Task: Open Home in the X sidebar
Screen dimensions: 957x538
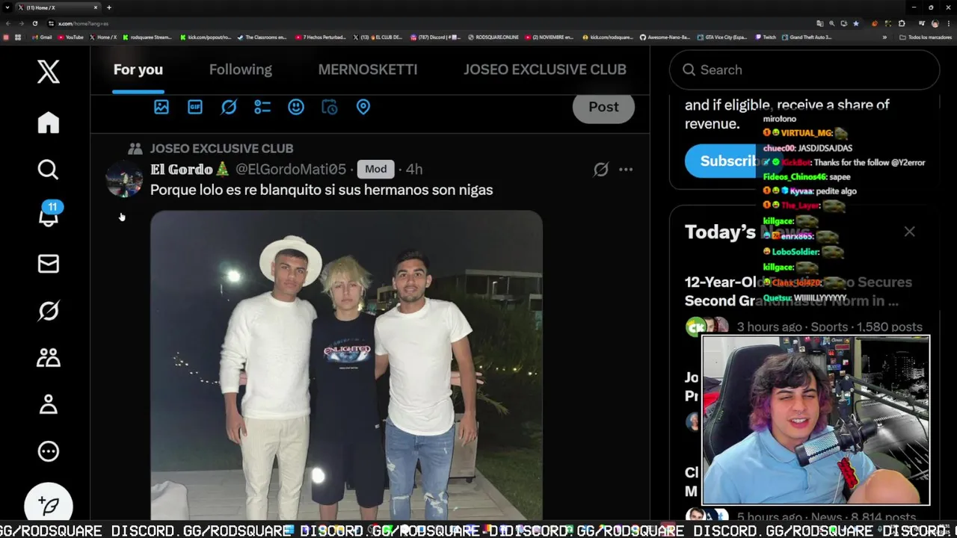Action: pos(49,123)
